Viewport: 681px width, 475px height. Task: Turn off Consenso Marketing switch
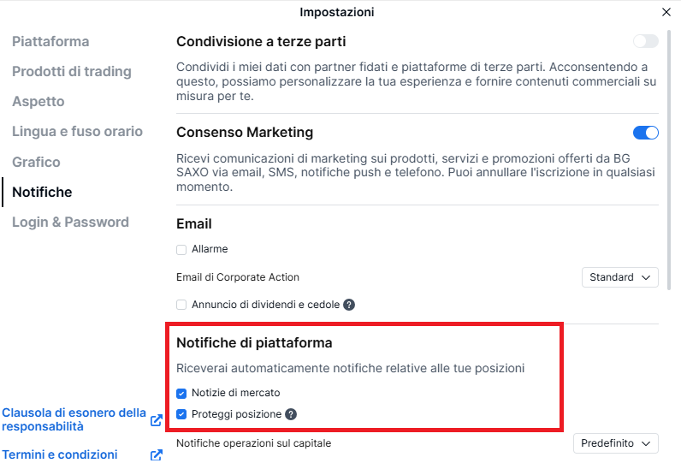pos(646,133)
